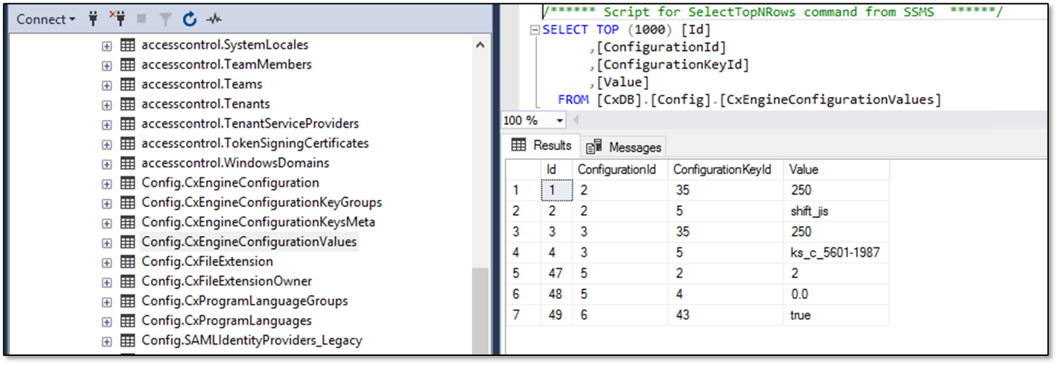1058x365 pixels.
Task: Open the Activity Monitor icon
Action: tap(214, 20)
